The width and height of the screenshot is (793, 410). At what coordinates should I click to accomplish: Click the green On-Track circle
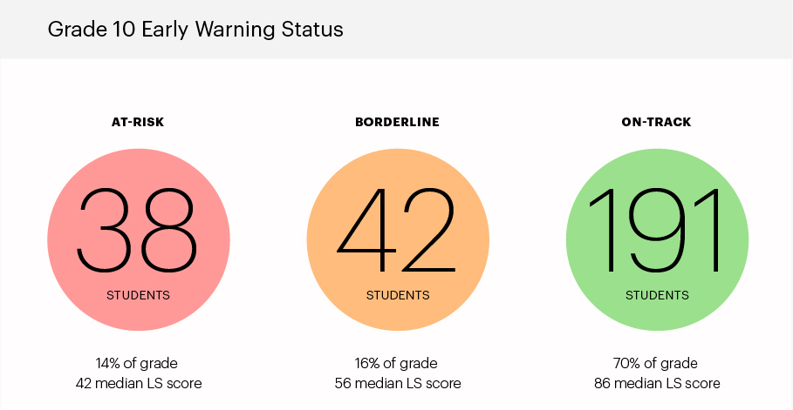657,239
